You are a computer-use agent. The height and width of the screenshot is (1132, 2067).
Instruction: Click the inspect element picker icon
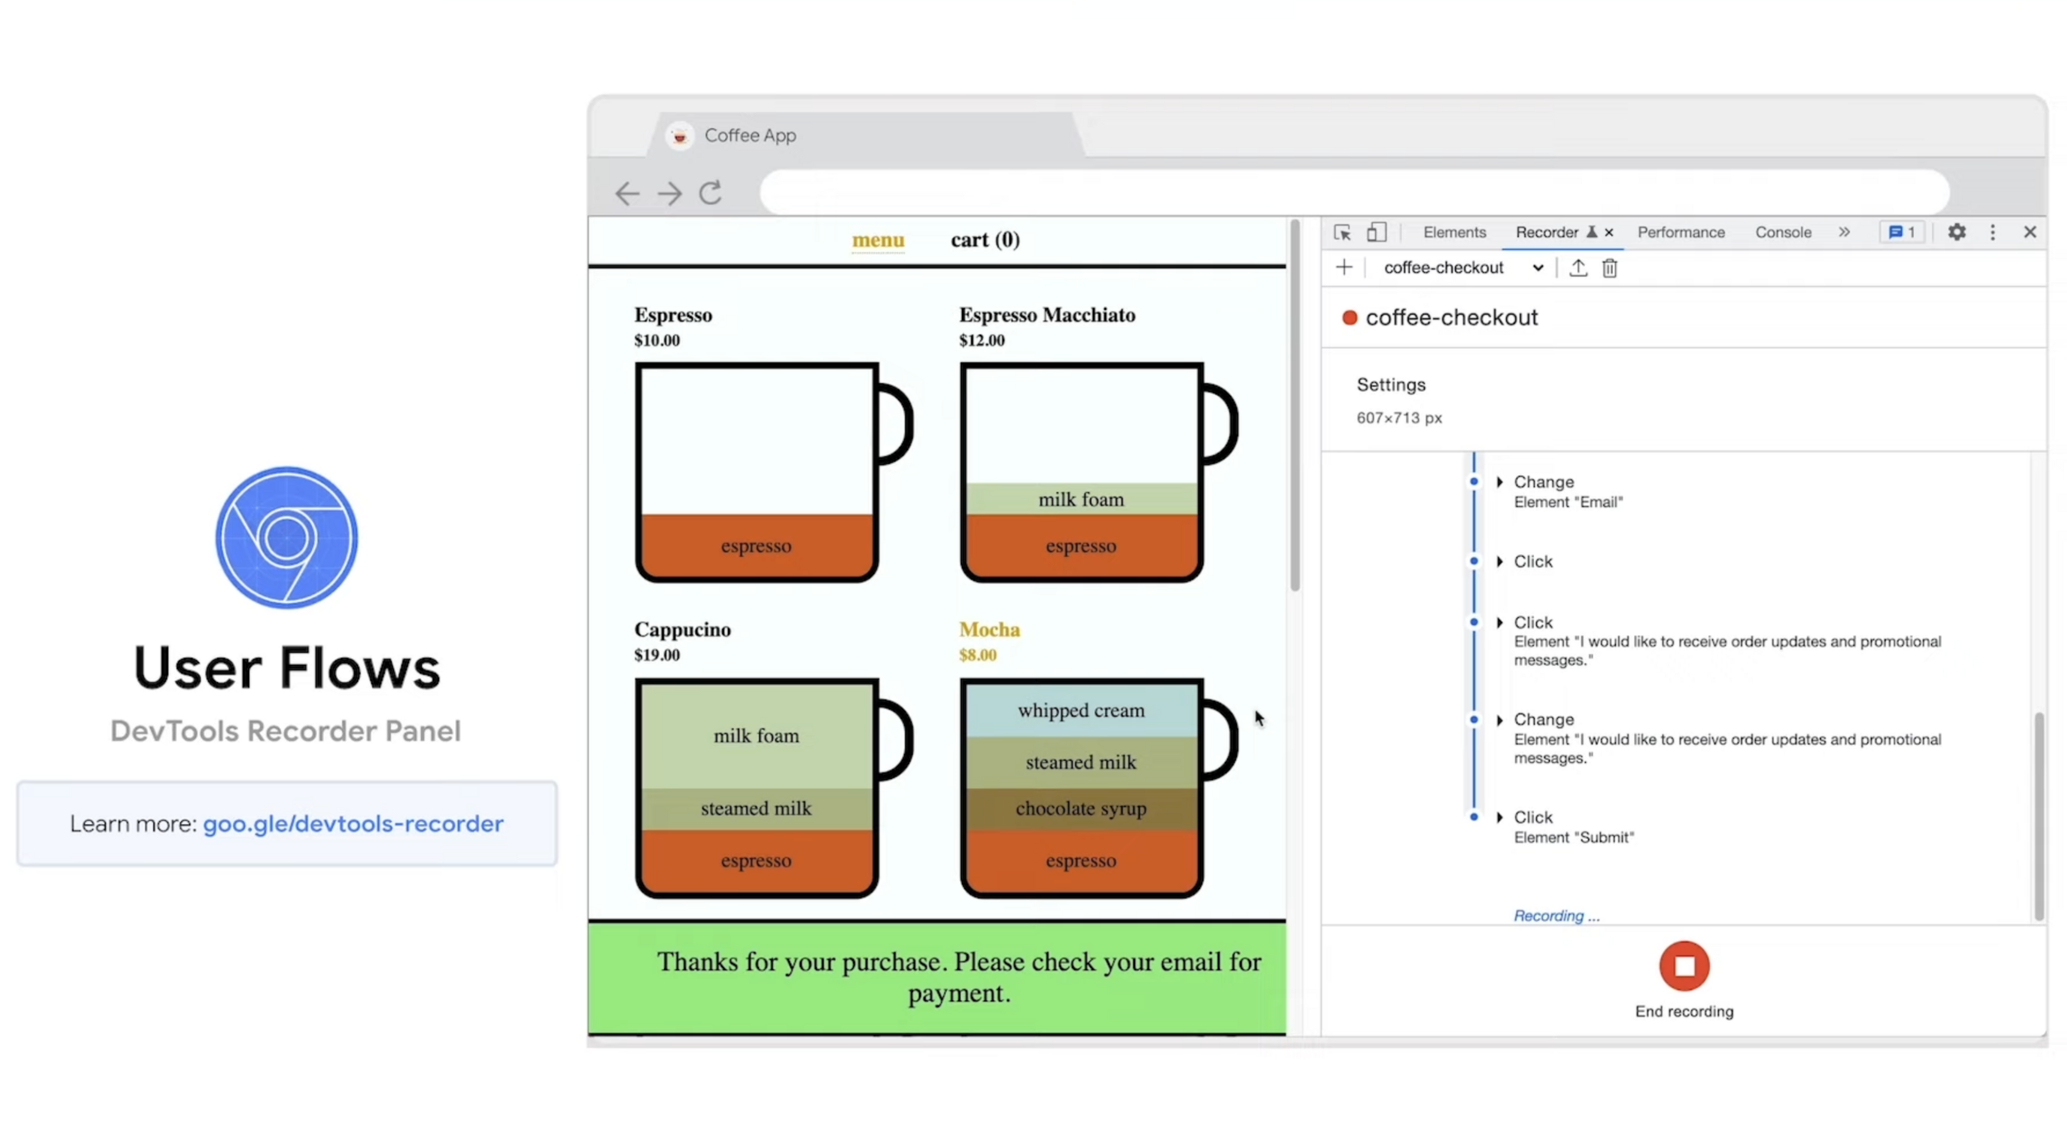tap(1342, 232)
